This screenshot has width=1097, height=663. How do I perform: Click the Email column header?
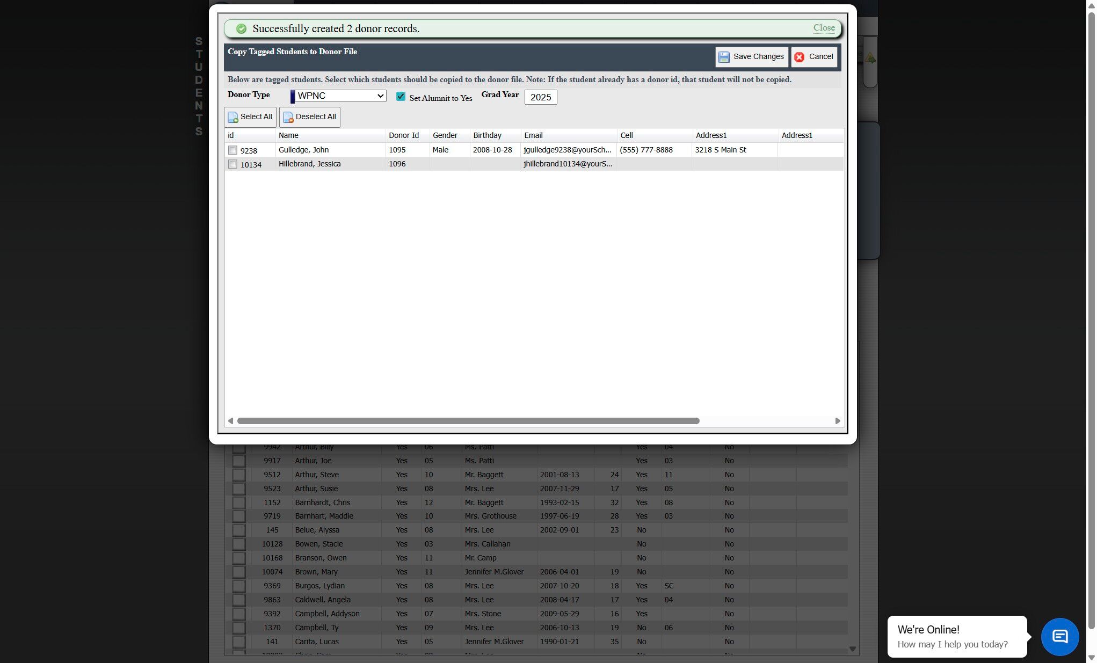(533, 135)
